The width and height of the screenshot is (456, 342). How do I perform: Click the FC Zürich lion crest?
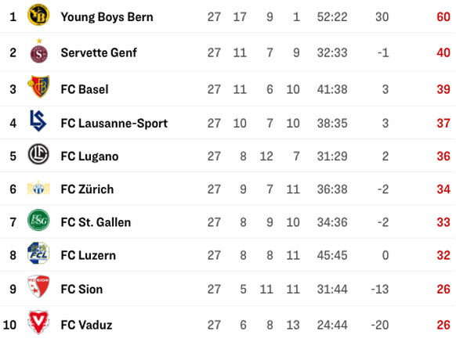[38, 188]
